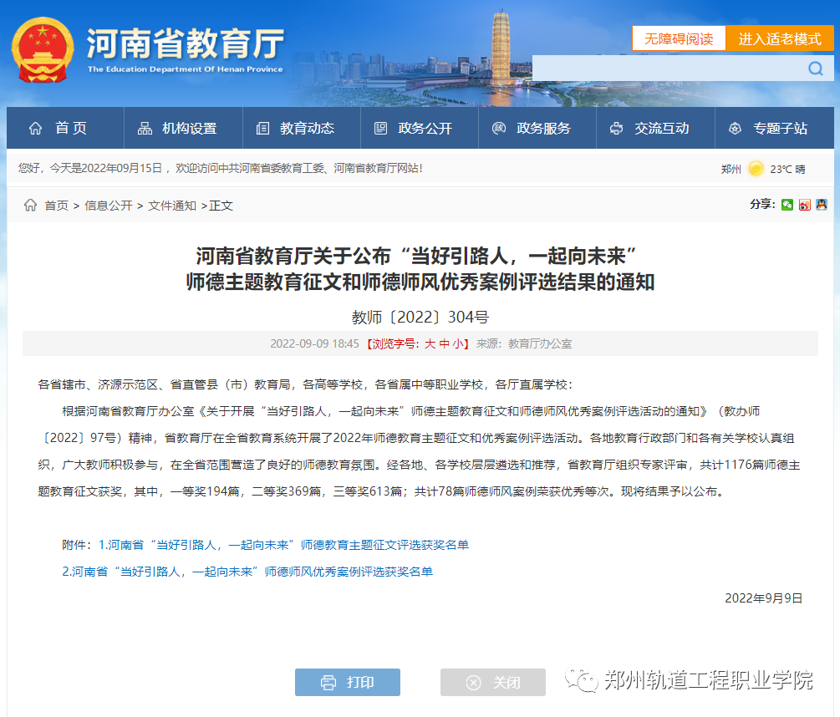
Task: Open 首页 in navigation bar
Action: click(65, 128)
